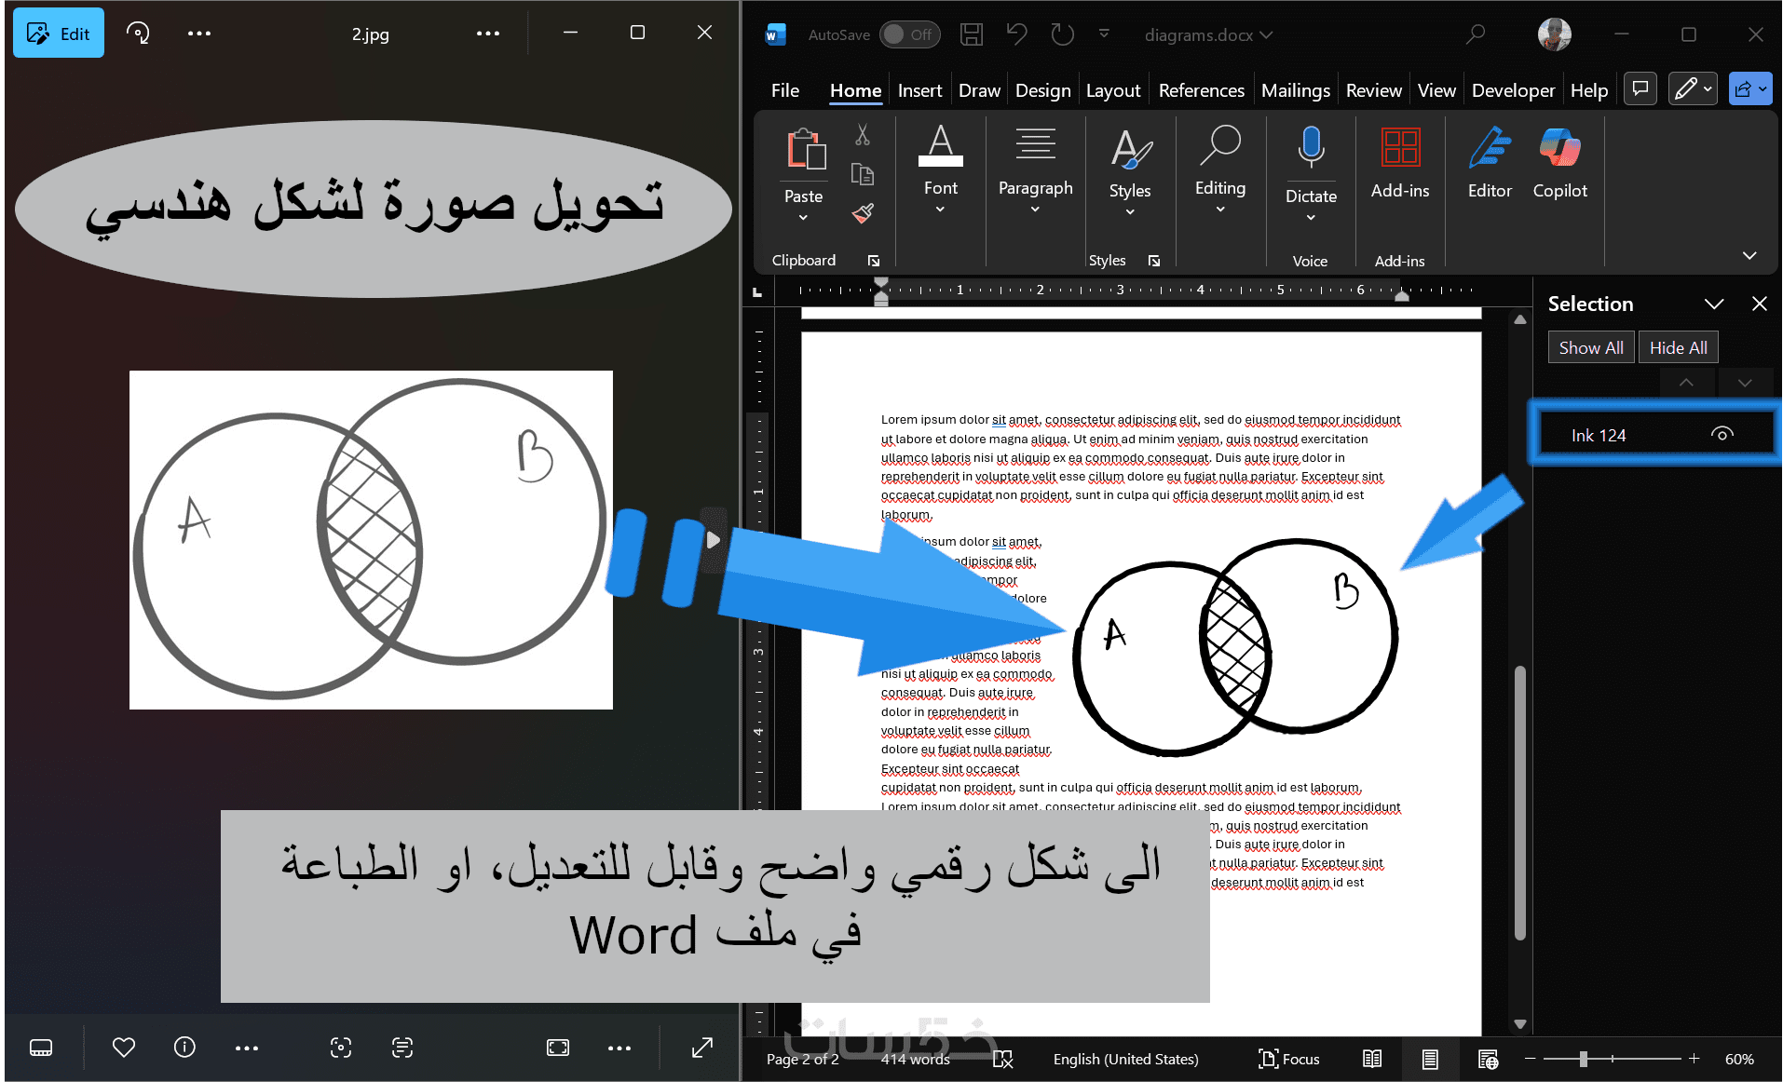
Task: Open the Clipboard dialog launcher
Action: pyautogui.click(x=874, y=261)
